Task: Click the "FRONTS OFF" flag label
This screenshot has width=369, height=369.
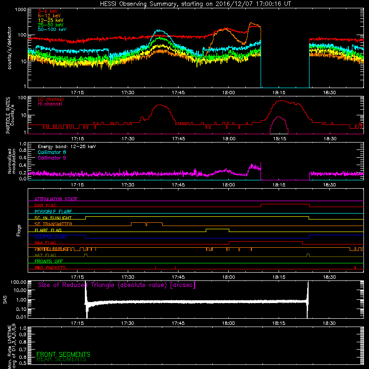Action: tap(49, 262)
